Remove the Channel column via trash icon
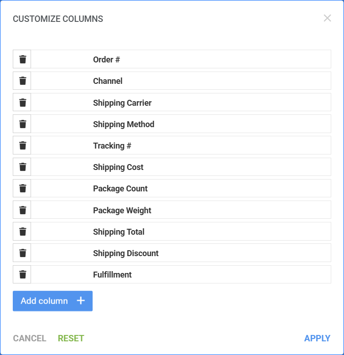Image resolution: width=344 pixels, height=355 pixels. pos(22,81)
